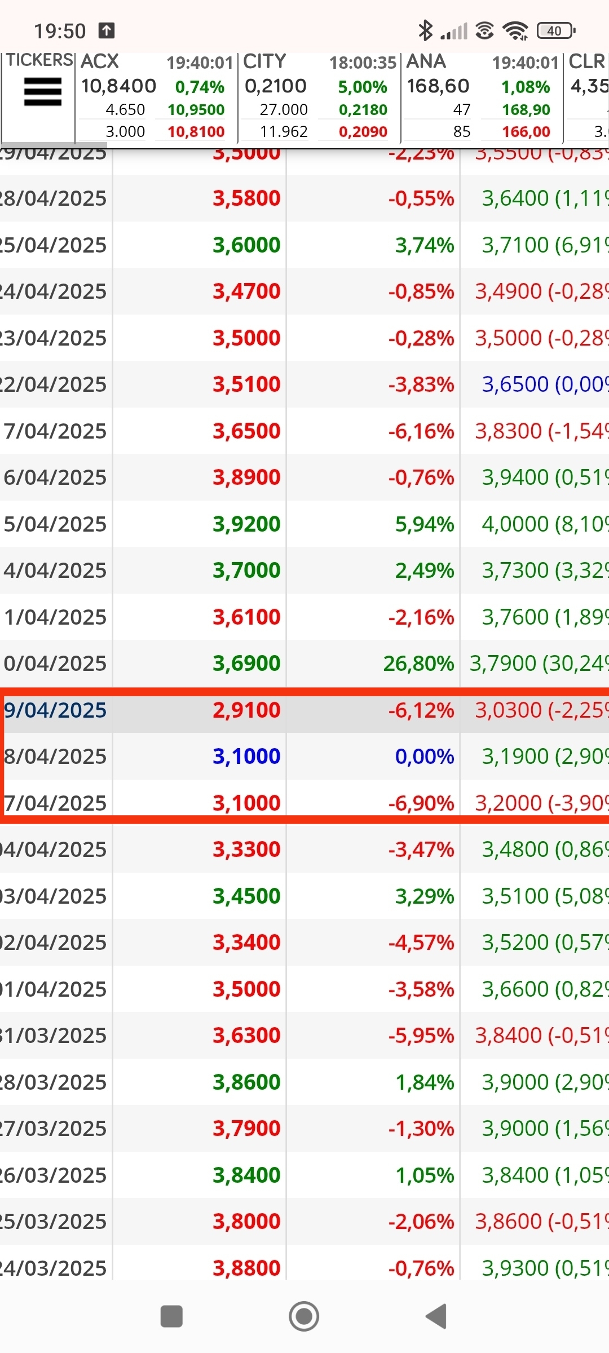Select closing price 3,8800
This screenshot has height=1353, width=609.
pos(246,1268)
